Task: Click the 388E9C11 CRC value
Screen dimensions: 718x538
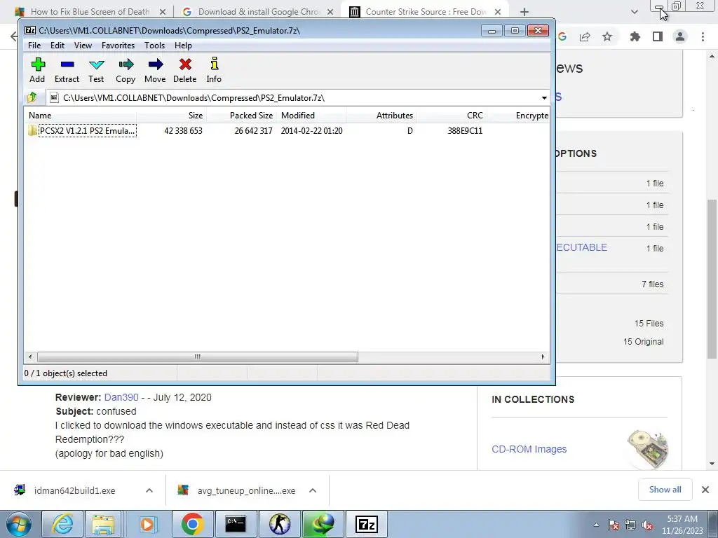Action: 465,131
